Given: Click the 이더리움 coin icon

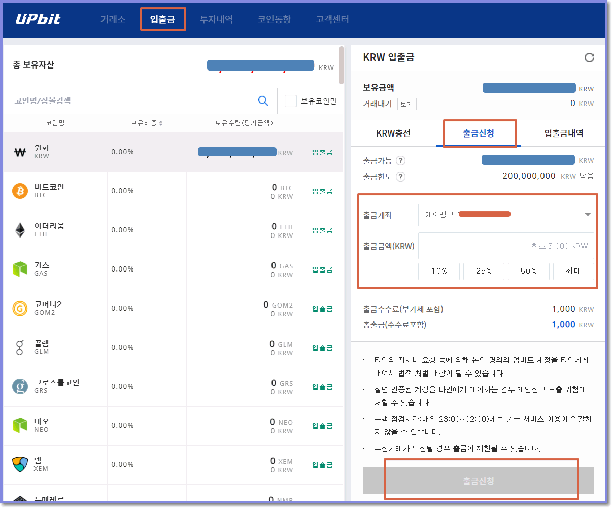Looking at the screenshot, I should coord(19,230).
